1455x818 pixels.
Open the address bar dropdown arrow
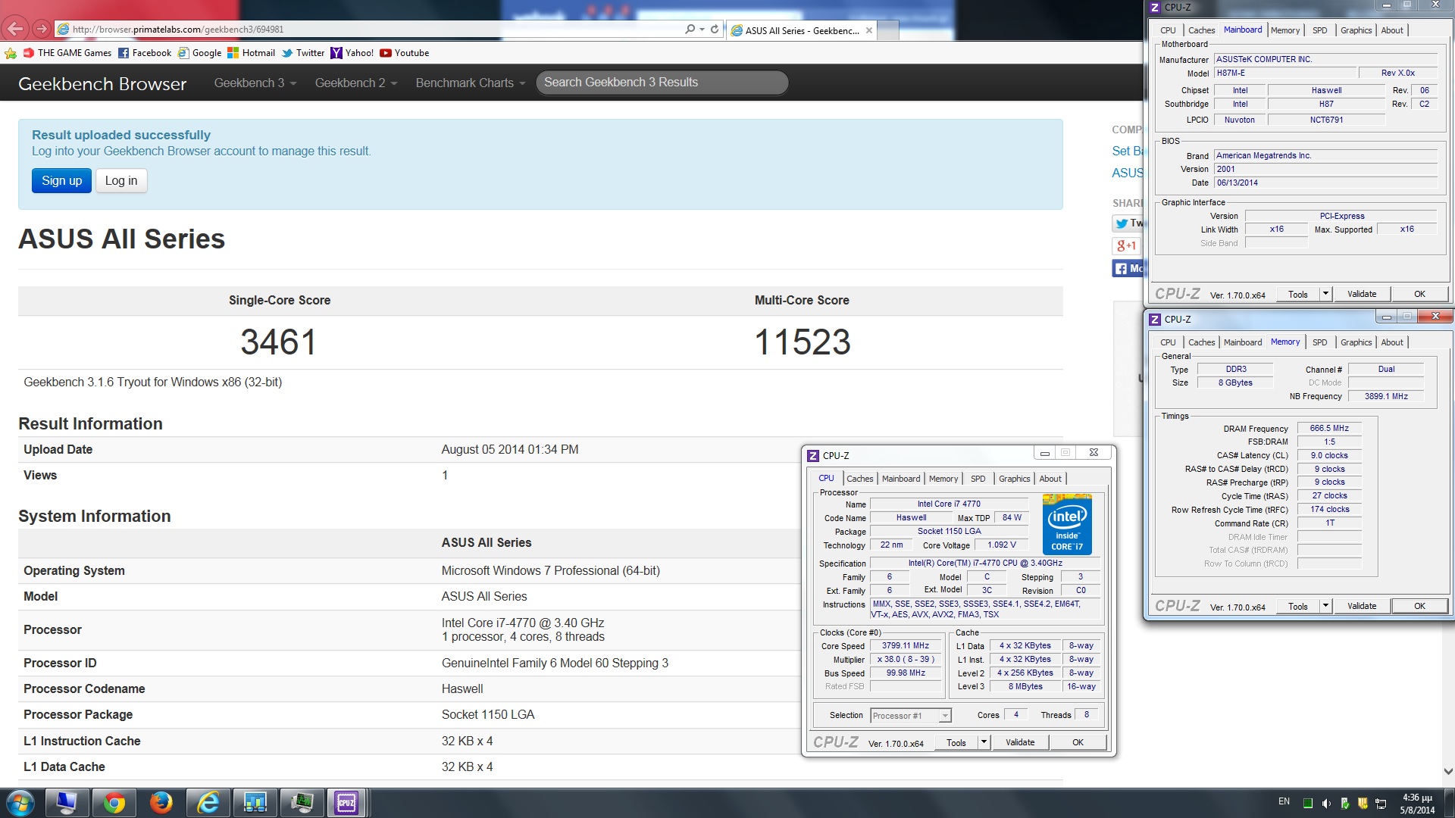pos(702,29)
